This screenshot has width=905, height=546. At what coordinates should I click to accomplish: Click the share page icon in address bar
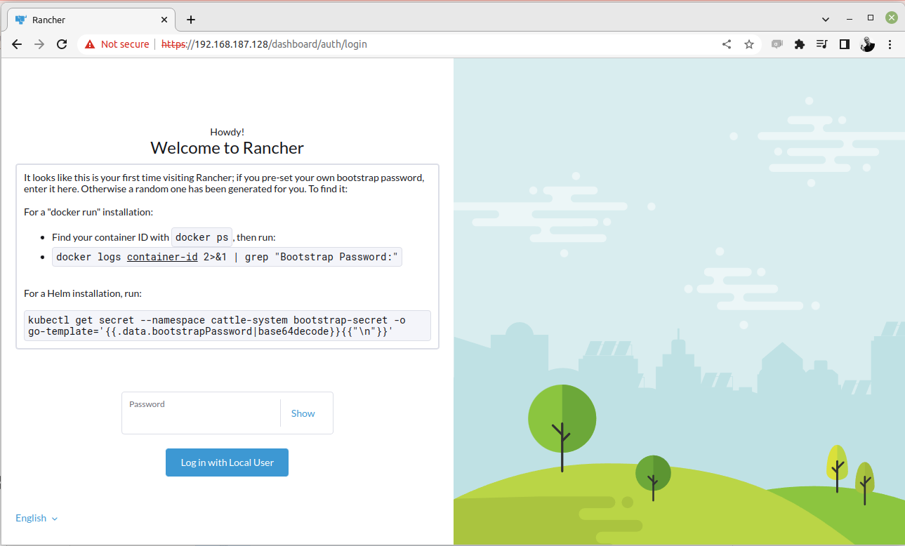tap(727, 44)
